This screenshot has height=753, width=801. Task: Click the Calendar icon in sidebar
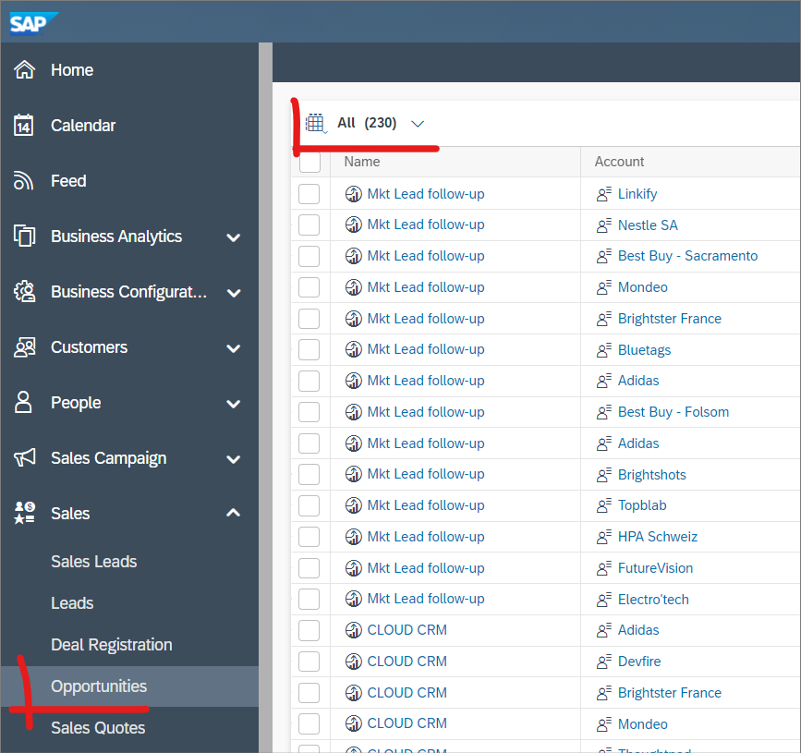coord(25,126)
